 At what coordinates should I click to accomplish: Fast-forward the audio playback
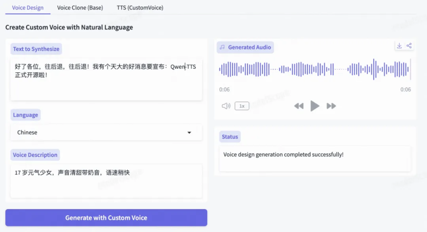click(331, 106)
